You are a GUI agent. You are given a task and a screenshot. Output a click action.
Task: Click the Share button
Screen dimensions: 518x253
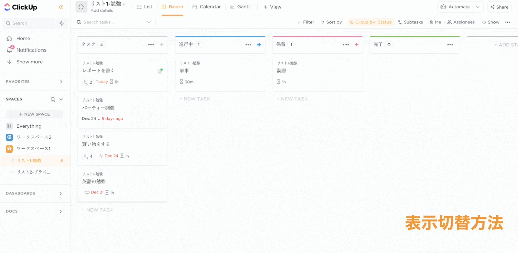499,7
